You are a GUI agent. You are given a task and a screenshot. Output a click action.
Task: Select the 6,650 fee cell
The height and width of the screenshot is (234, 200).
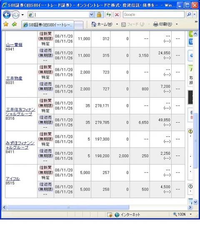click(x=143, y=123)
